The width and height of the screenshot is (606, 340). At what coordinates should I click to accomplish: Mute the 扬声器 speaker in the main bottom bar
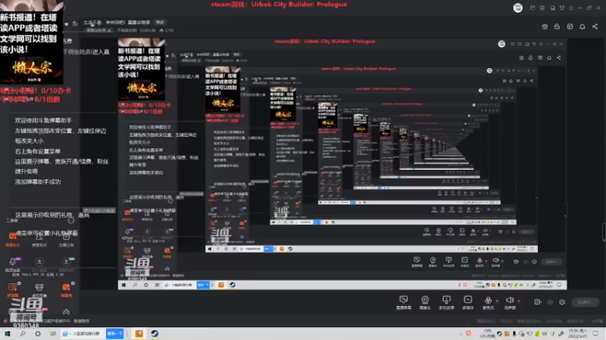coord(510,302)
